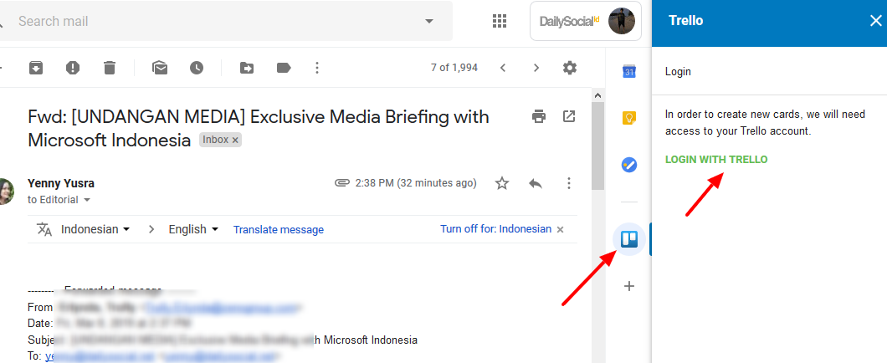
Task: Dismiss the translation bar
Action: click(x=560, y=229)
